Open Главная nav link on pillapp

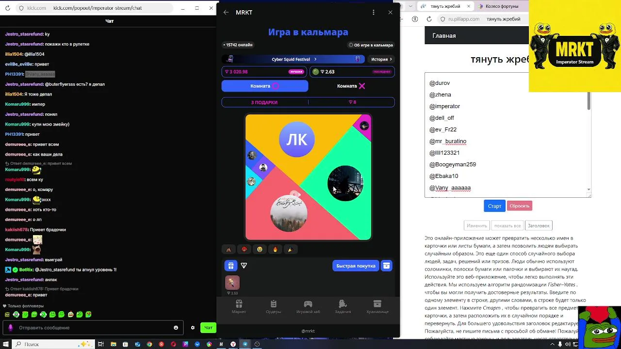pos(444,36)
